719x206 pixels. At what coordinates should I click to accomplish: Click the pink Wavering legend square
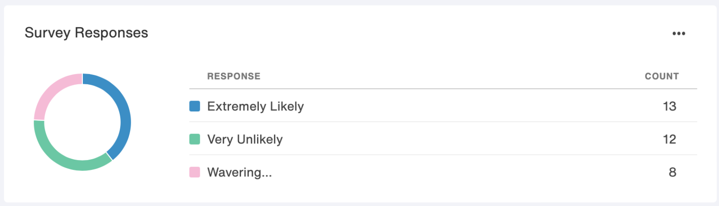(195, 172)
